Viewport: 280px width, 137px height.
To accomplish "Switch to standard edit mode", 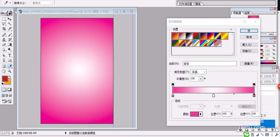I will tap(4, 89).
